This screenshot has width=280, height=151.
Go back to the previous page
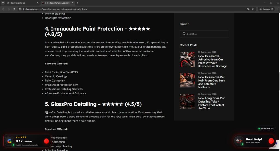[3, 9]
